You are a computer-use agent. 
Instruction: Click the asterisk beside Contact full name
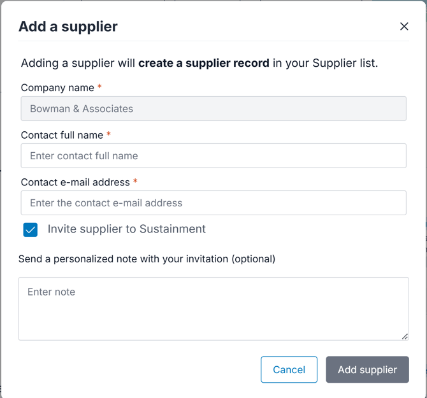click(x=109, y=134)
